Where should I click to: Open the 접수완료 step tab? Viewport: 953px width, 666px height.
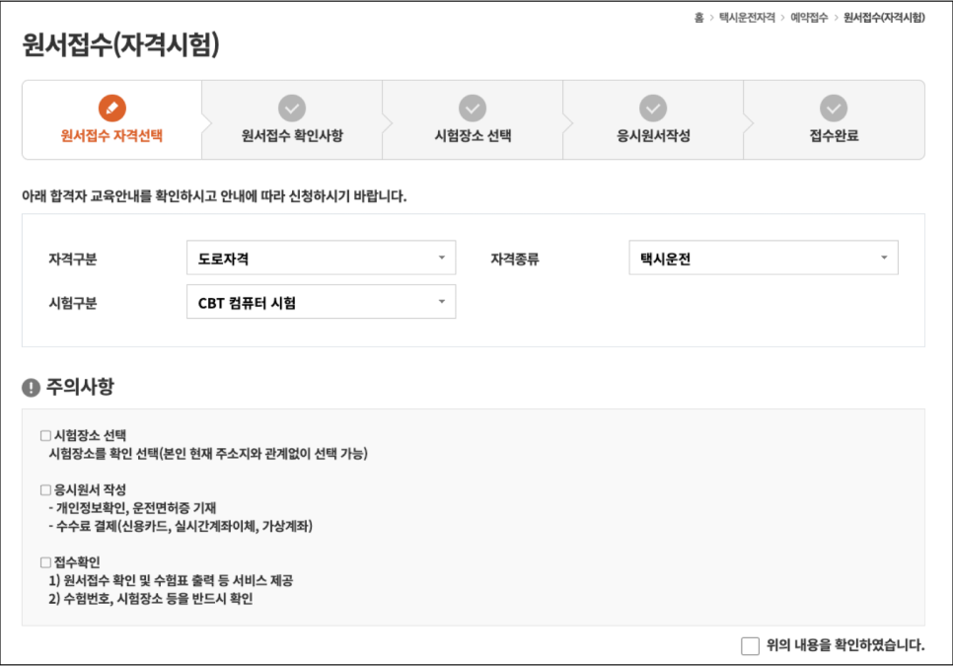click(834, 120)
